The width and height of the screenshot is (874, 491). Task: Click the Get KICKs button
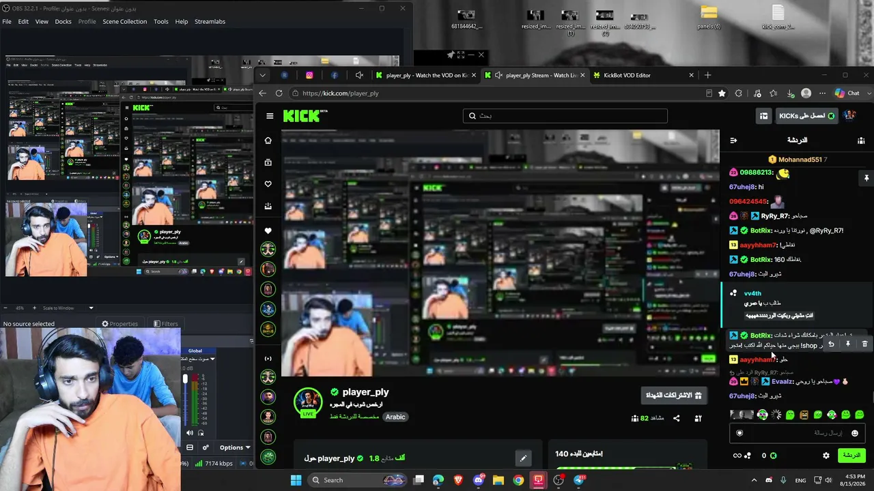tap(806, 116)
